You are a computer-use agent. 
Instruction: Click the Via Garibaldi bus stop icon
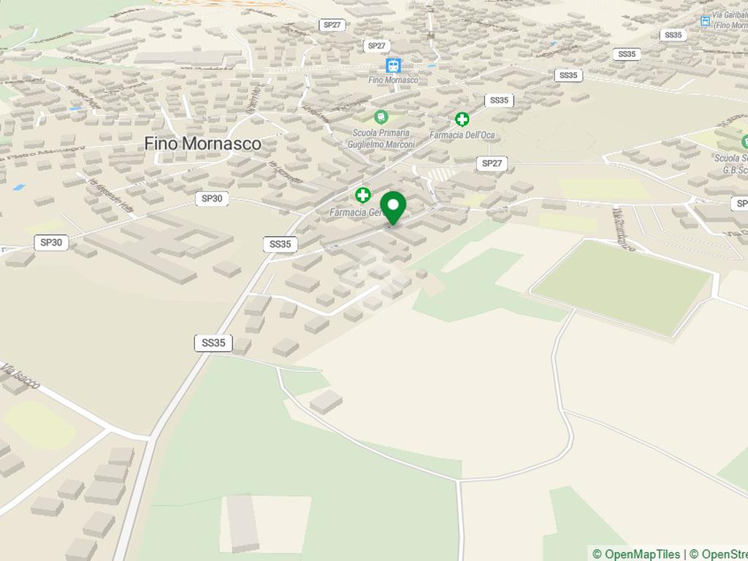705,21
